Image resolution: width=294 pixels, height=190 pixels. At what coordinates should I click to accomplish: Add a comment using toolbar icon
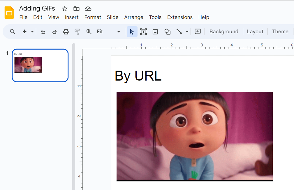click(x=198, y=31)
